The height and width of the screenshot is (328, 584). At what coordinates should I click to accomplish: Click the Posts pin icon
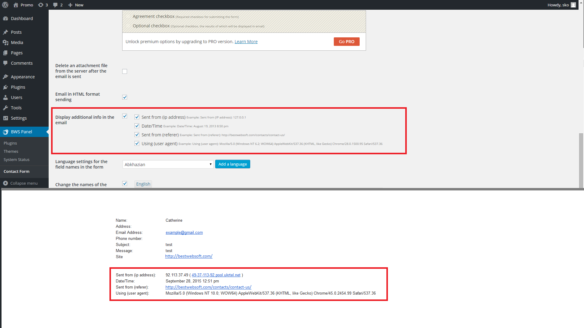5,32
